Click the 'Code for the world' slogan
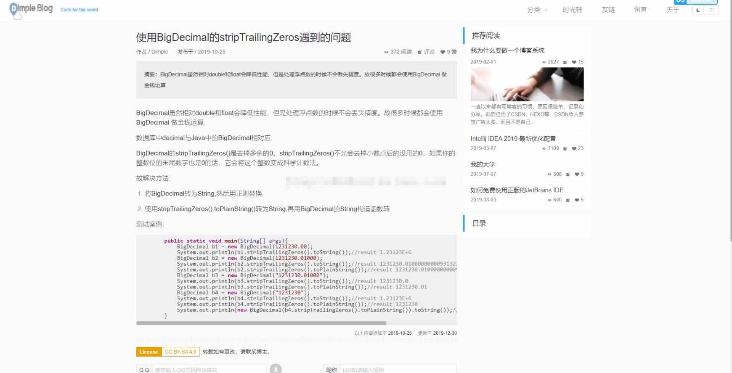This screenshot has width=732, height=373. pyautogui.click(x=79, y=10)
